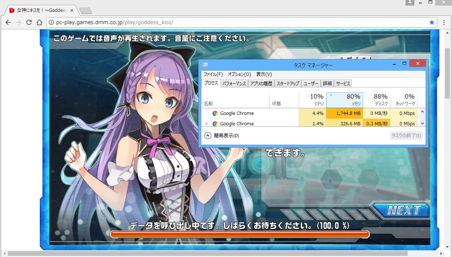Sort processes by ディスク column

[x=376, y=100]
